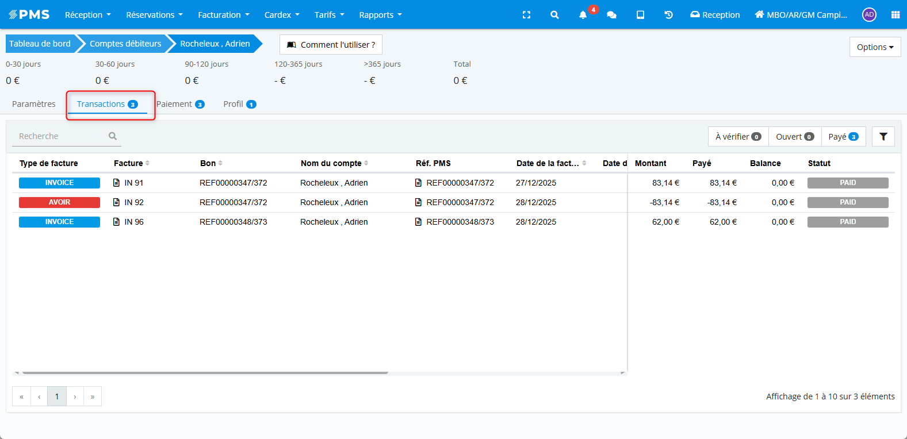This screenshot has height=439, width=907.
Task: Toggle the Ouvert status filter
Action: click(x=794, y=137)
